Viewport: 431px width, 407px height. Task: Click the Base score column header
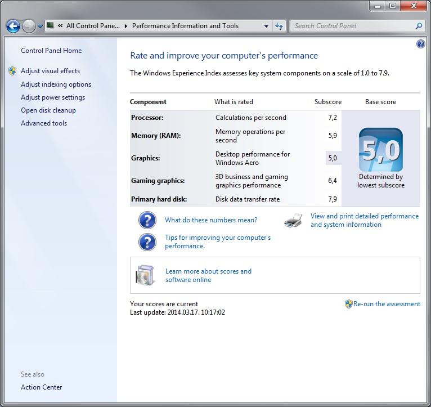click(381, 102)
